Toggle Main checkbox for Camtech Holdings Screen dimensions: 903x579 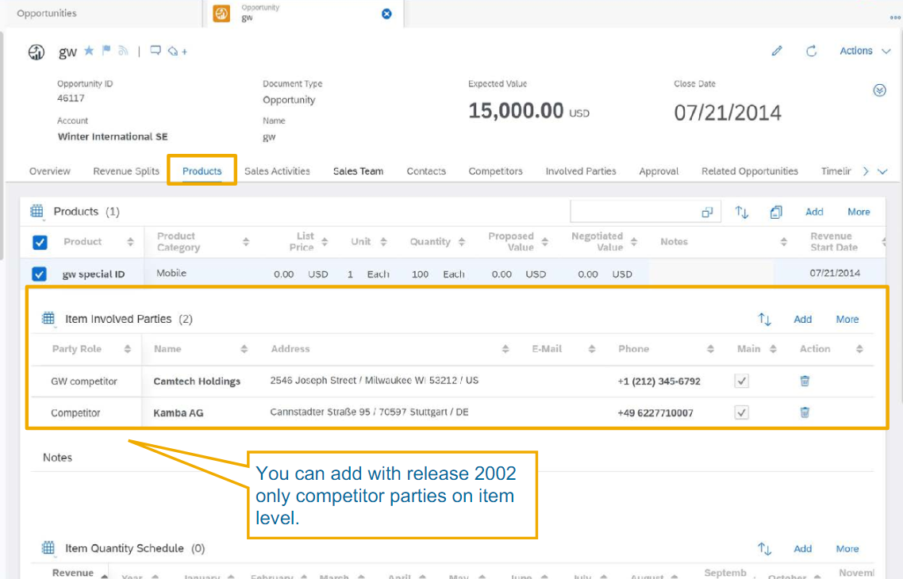click(x=741, y=381)
